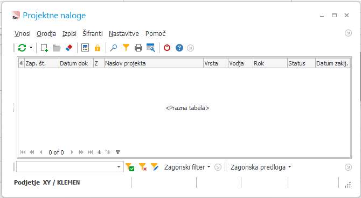Click the customize arrow after Zagonska predloga
The height and width of the screenshot is (198, 361).
[x=348, y=167]
